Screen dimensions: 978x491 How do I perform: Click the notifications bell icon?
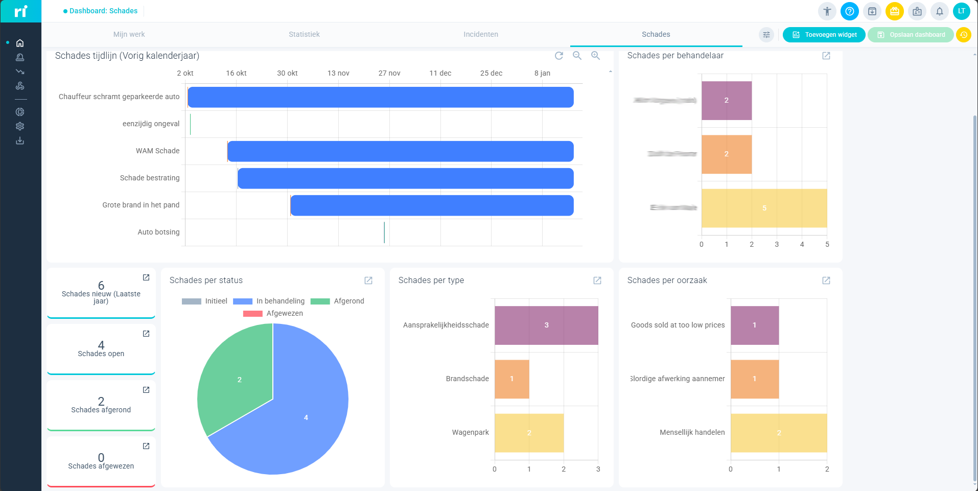pos(939,11)
